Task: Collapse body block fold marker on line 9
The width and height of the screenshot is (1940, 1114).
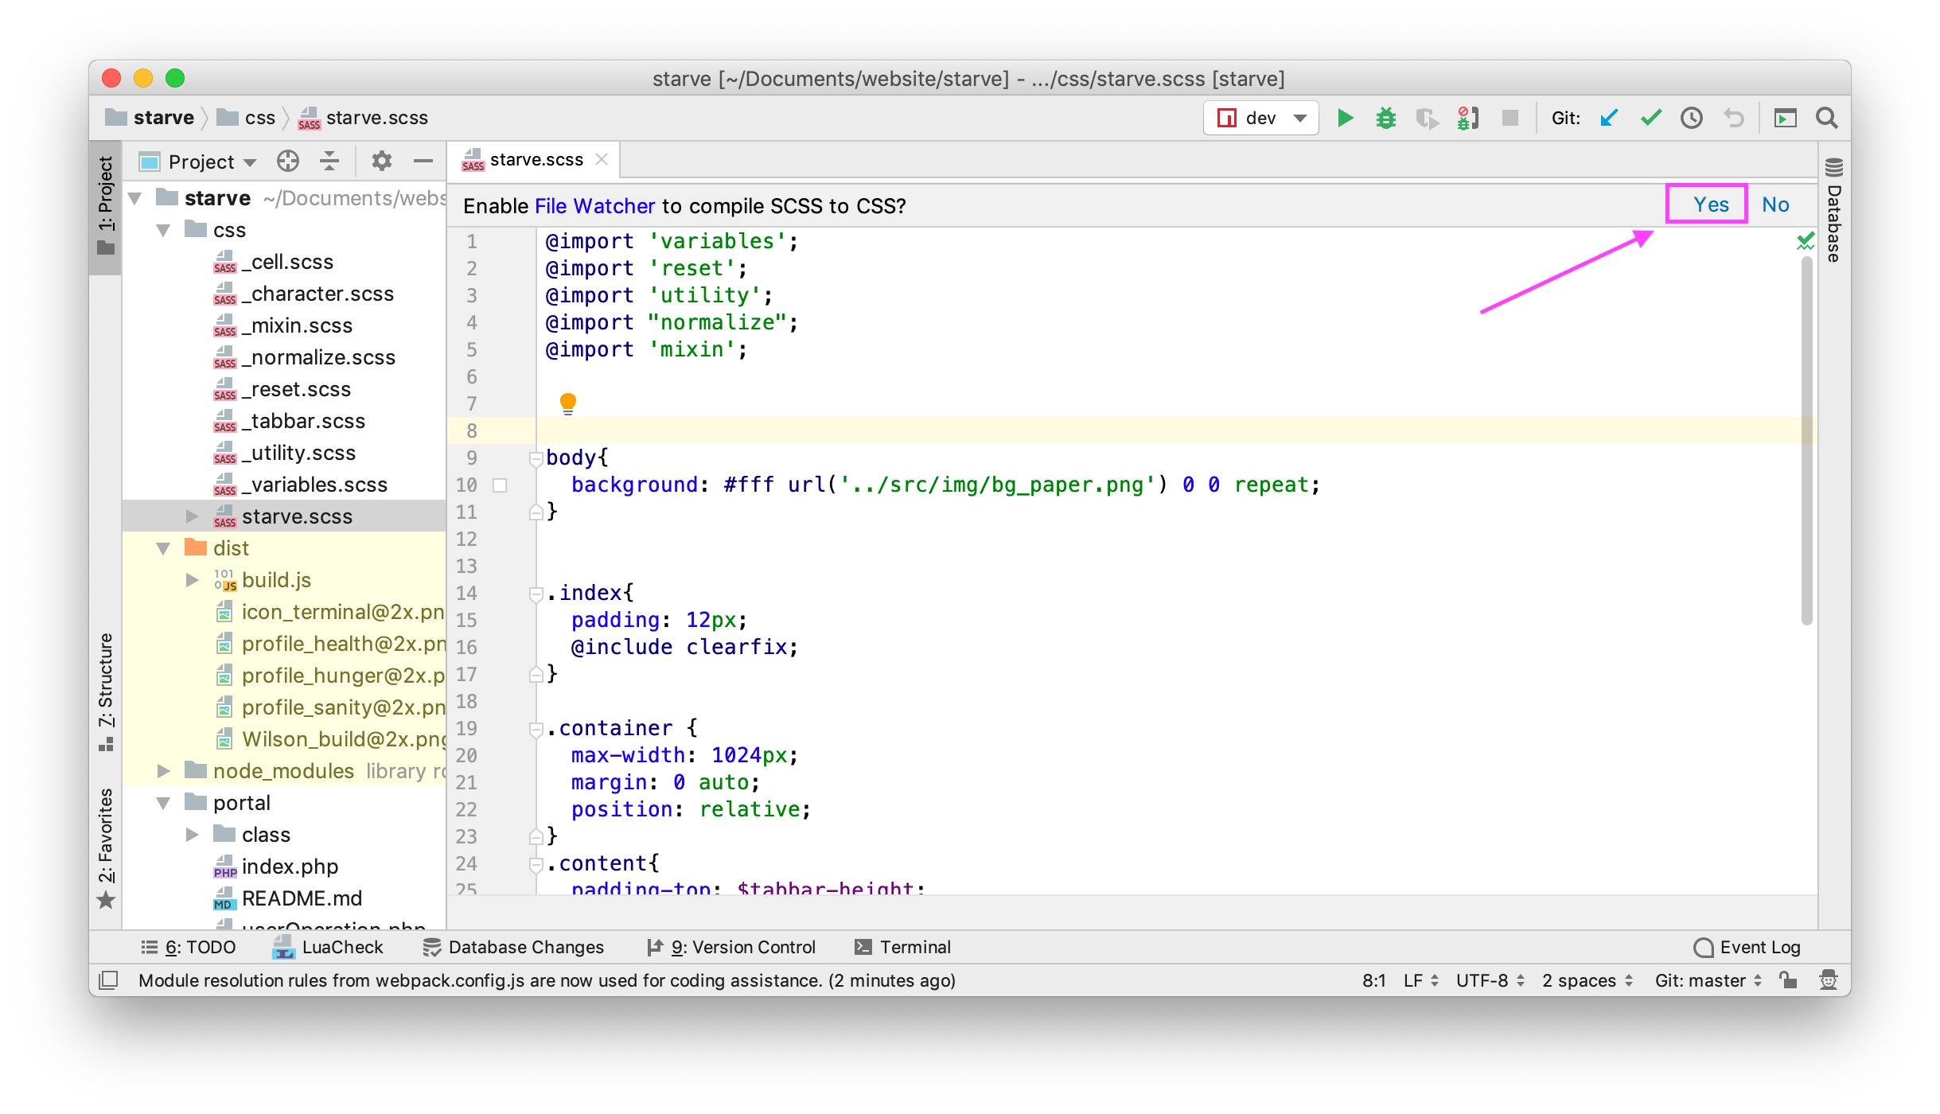Action: pos(536,458)
